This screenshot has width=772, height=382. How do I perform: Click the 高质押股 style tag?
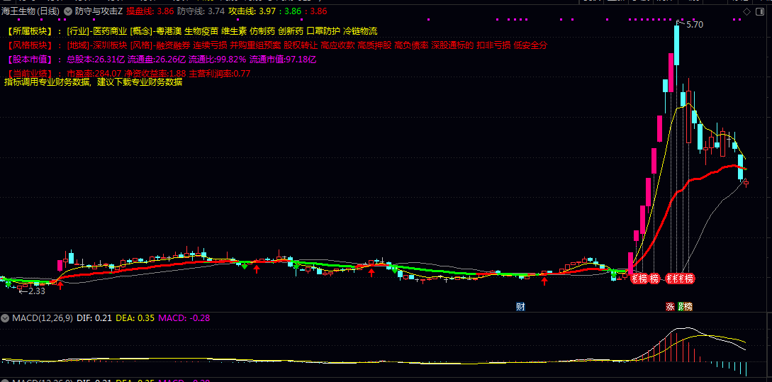point(374,45)
